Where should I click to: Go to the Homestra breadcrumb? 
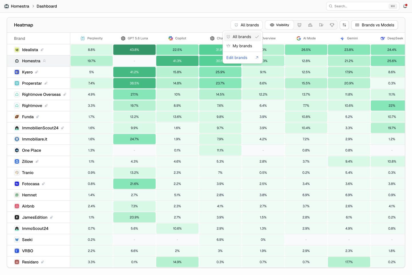[x=17, y=6]
